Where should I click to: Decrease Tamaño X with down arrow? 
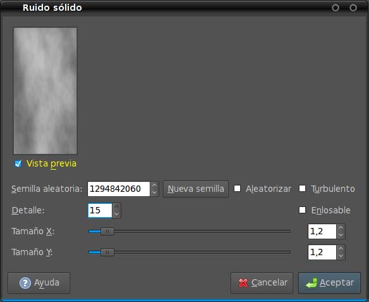(341, 235)
